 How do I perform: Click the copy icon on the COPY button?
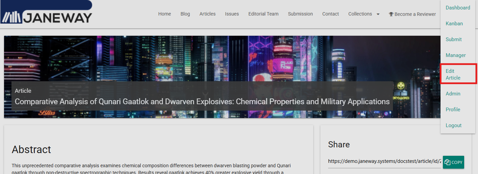coord(448,162)
